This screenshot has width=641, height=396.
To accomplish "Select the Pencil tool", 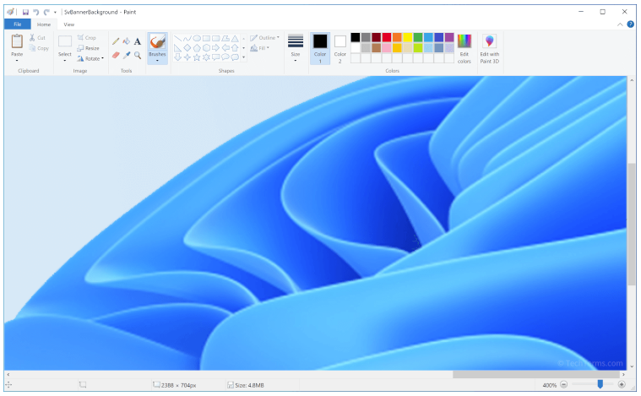I will pos(116,41).
